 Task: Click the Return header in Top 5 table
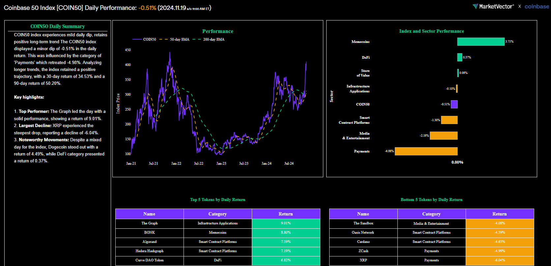tap(286, 214)
